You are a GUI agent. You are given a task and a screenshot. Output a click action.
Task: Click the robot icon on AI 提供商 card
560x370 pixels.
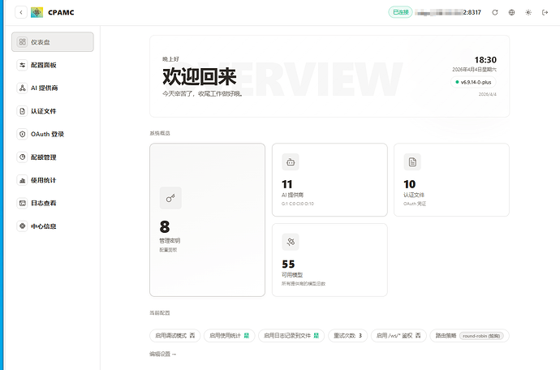click(291, 162)
